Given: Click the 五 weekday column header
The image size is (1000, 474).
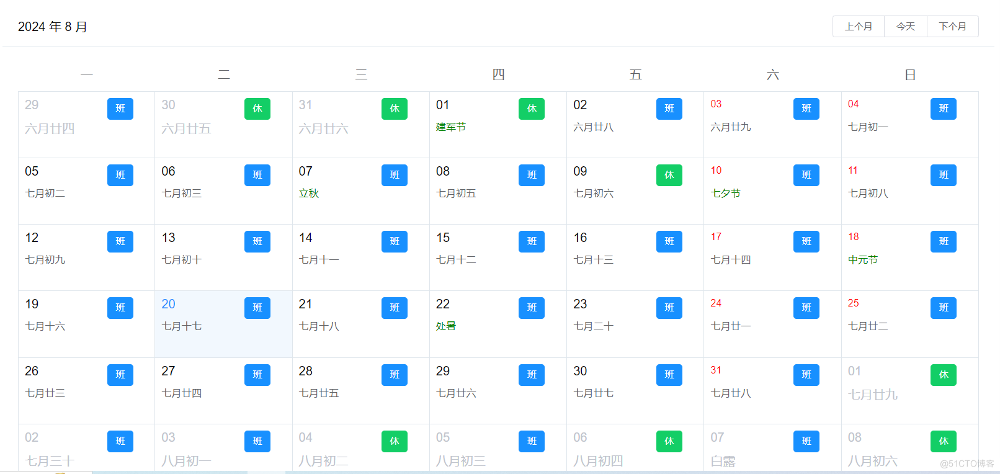Looking at the screenshot, I should tap(635, 75).
